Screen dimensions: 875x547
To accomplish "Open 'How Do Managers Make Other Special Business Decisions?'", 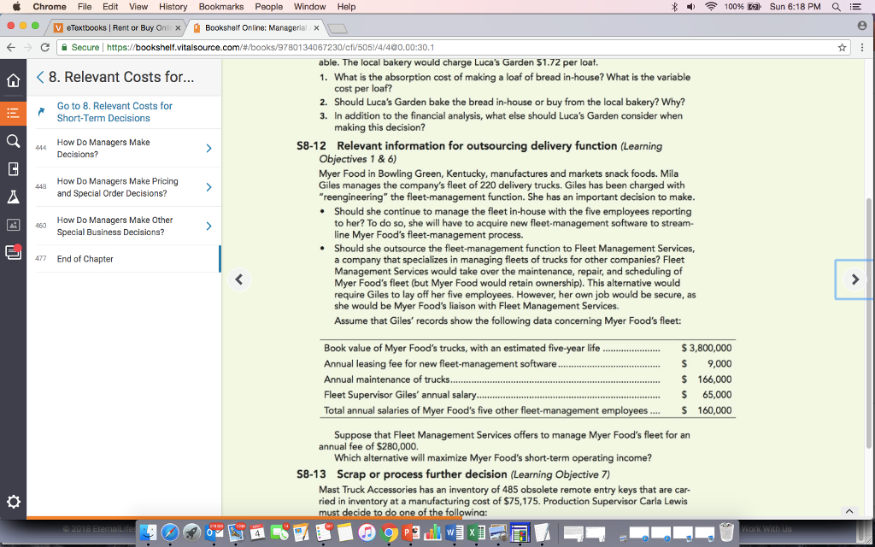I will tap(115, 226).
